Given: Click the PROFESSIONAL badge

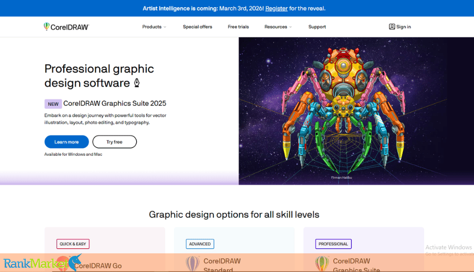Looking at the screenshot, I should point(333,244).
